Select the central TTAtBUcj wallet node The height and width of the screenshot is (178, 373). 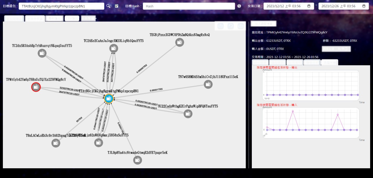109,98
